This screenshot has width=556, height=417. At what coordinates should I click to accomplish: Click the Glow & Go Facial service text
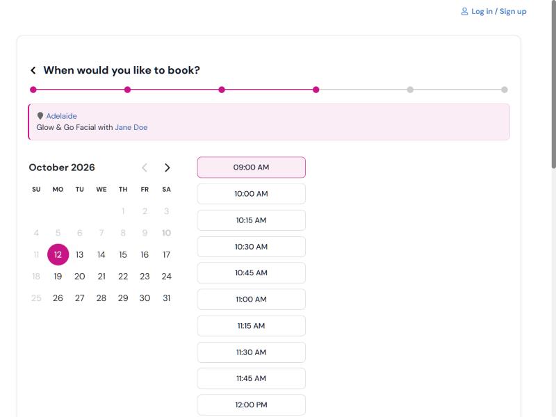point(66,127)
